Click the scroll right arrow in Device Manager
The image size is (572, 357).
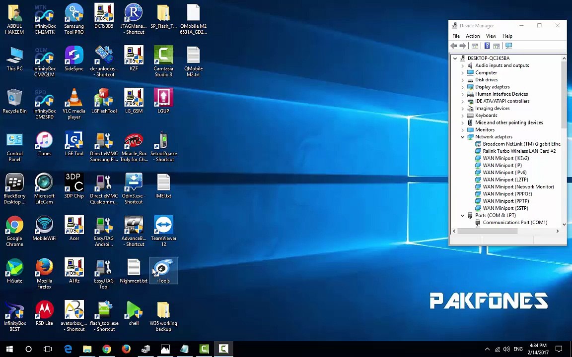558,231
